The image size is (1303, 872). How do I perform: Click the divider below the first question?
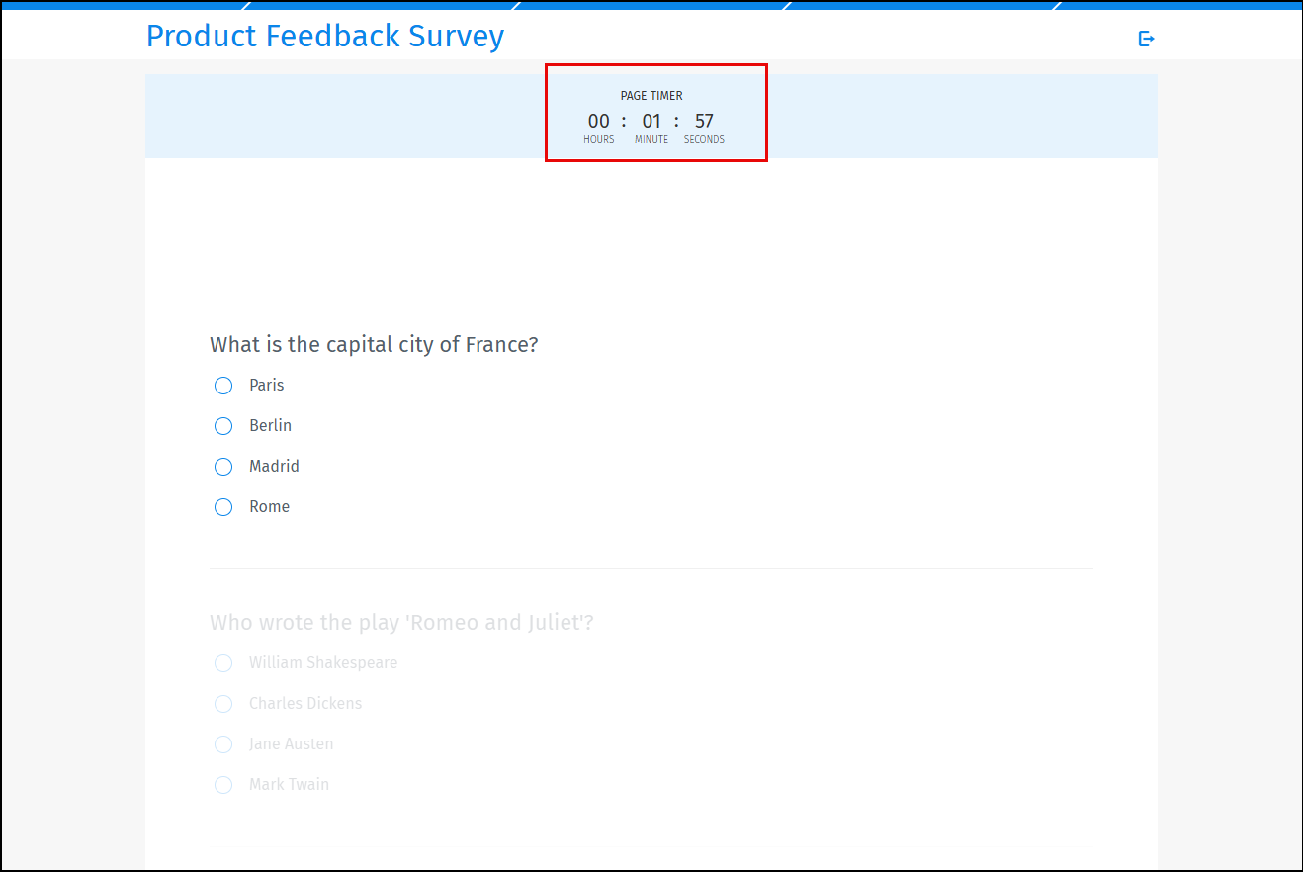point(651,567)
